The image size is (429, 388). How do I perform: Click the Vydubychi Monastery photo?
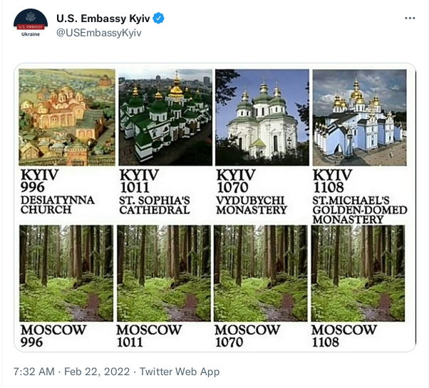tap(262, 117)
